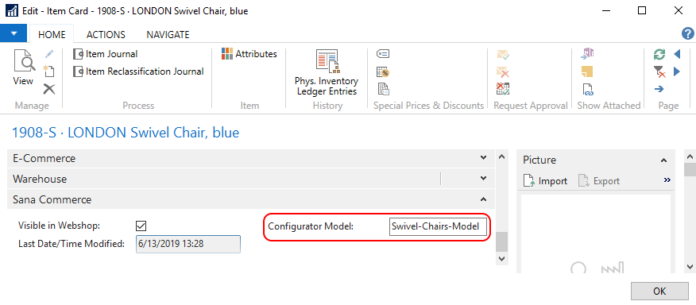The width and height of the screenshot is (696, 305).
Task: Click the Clear Filter icon
Action: [x=659, y=71]
